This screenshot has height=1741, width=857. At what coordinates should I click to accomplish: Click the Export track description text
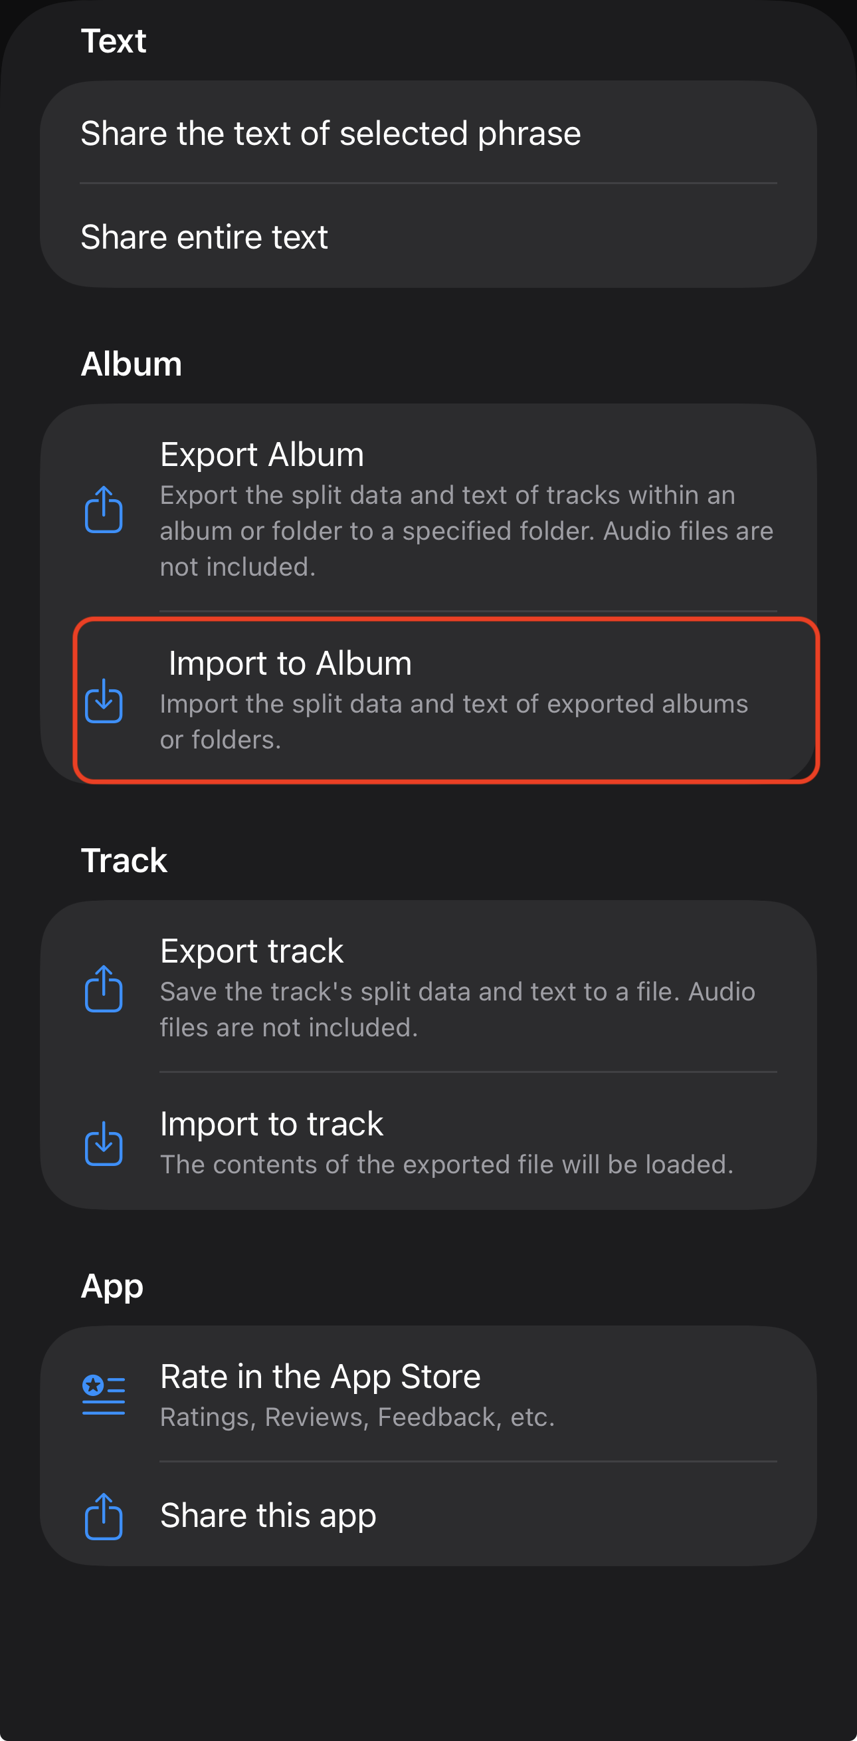[457, 1010]
